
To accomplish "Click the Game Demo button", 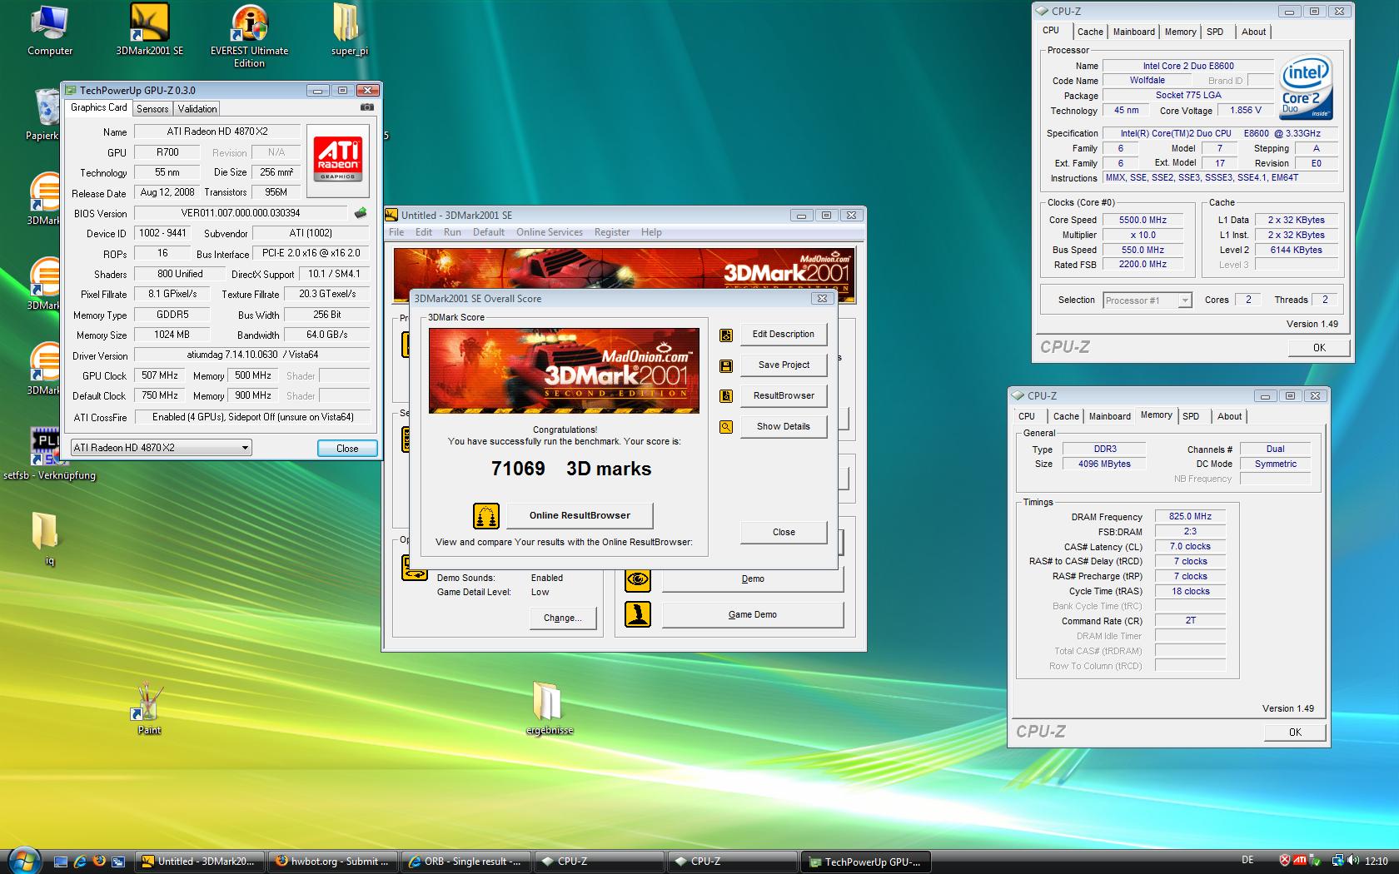I will (x=753, y=615).
